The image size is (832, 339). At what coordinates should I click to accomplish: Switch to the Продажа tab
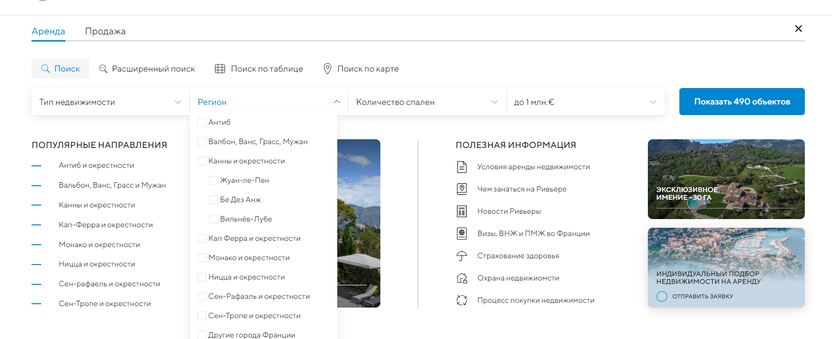pyautogui.click(x=105, y=31)
